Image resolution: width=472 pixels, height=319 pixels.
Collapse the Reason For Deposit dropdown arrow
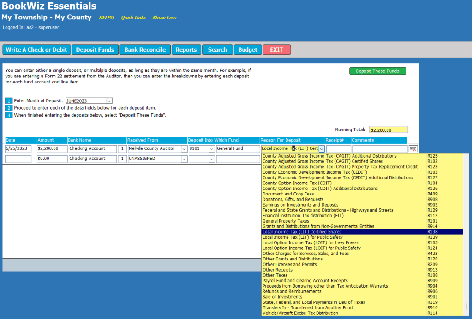[322, 148]
